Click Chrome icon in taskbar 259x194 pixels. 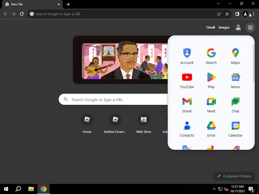pos(44,189)
